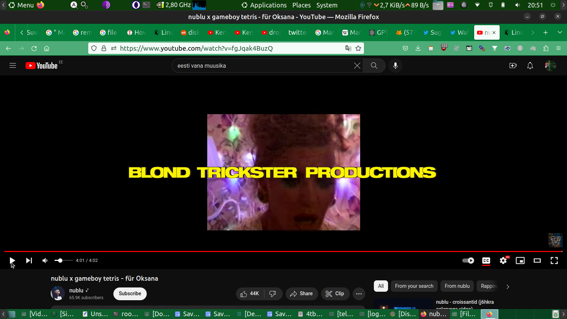This screenshot has width=567, height=319.
Task: Open the account avatar menu
Action: click(550, 66)
